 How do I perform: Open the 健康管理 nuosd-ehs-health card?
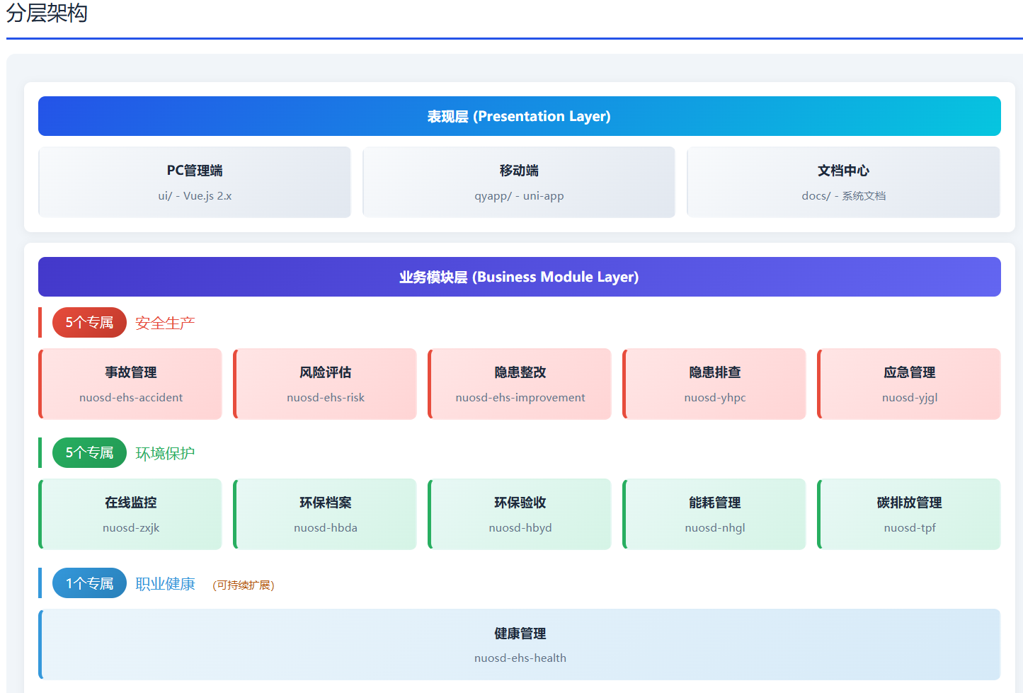(x=520, y=644)
